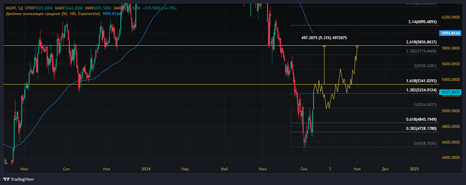The image size is (466, 185).
Task: Select the 0.618(4845.1949) Fibonacci level label
Action: 421,120
